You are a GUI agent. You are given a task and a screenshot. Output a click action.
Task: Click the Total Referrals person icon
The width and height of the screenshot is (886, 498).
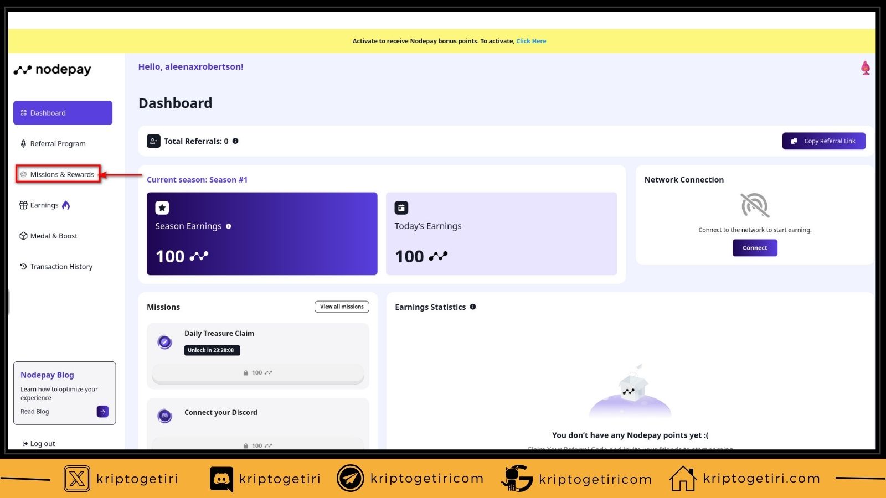[x=153, y=141]
